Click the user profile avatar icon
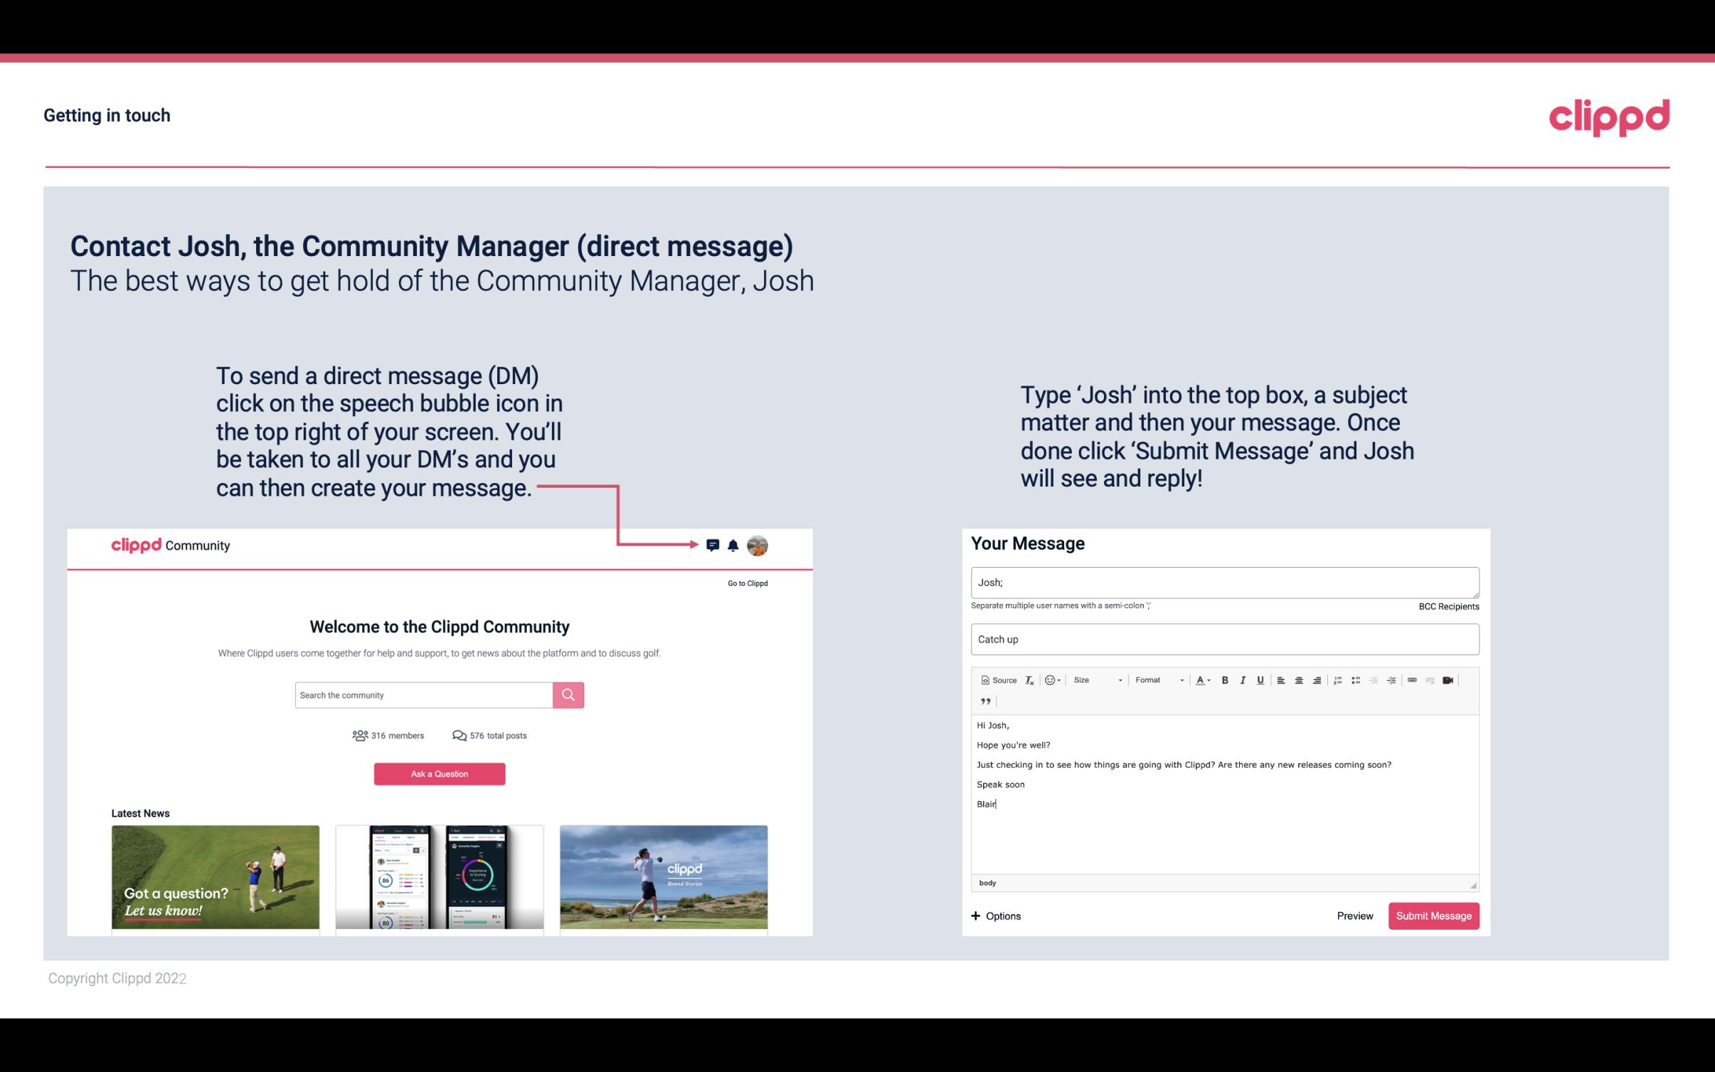Image resolution: width=1715 pixels, height=1072 pixels. pos(758,545)
